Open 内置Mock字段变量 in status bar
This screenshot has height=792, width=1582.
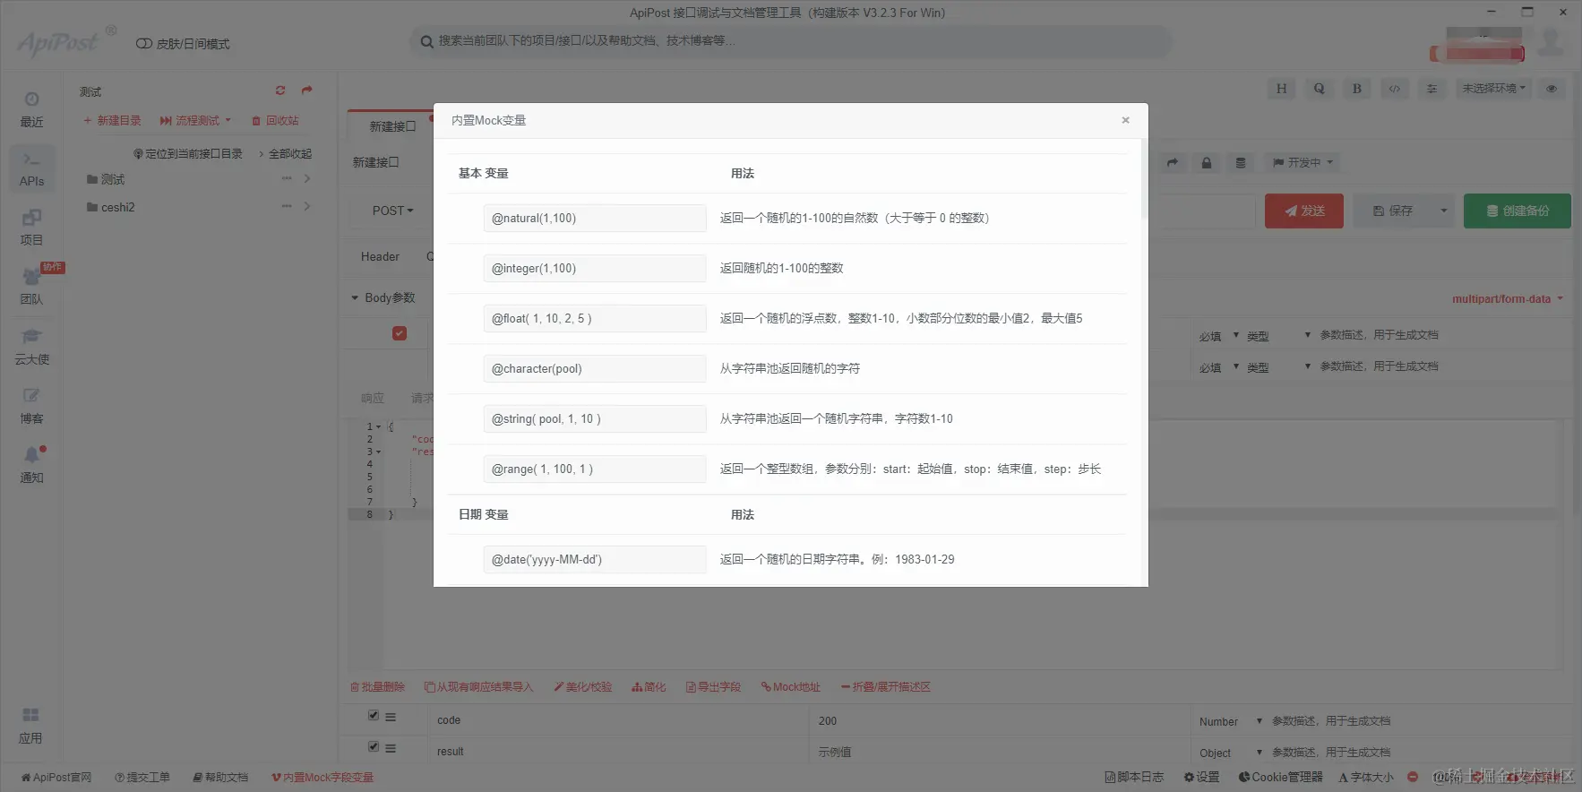click(x=322, y=778)
